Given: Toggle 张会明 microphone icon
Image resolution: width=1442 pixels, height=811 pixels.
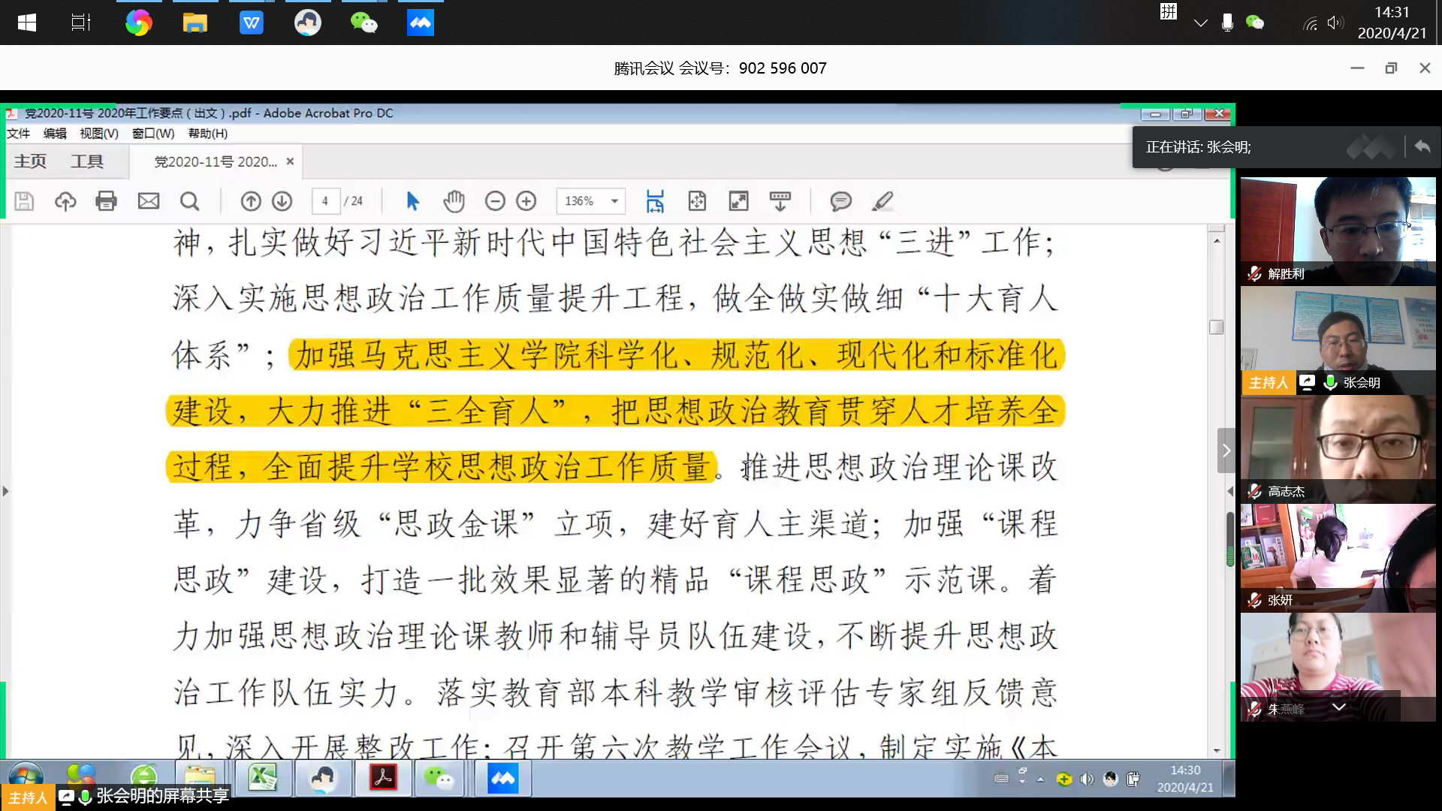Looking at the screenshot, I should pyautogui.click(x=1330, y=383).
